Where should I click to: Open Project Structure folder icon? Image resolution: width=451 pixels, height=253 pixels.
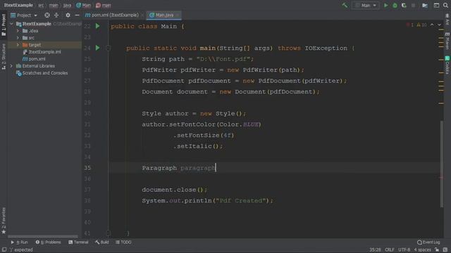[425, 5]
